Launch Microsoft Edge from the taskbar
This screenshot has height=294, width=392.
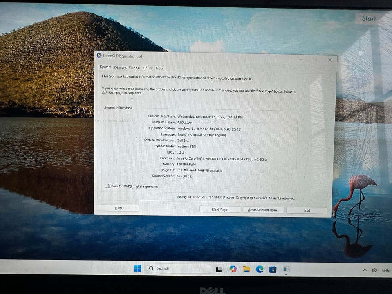(260, 269)
